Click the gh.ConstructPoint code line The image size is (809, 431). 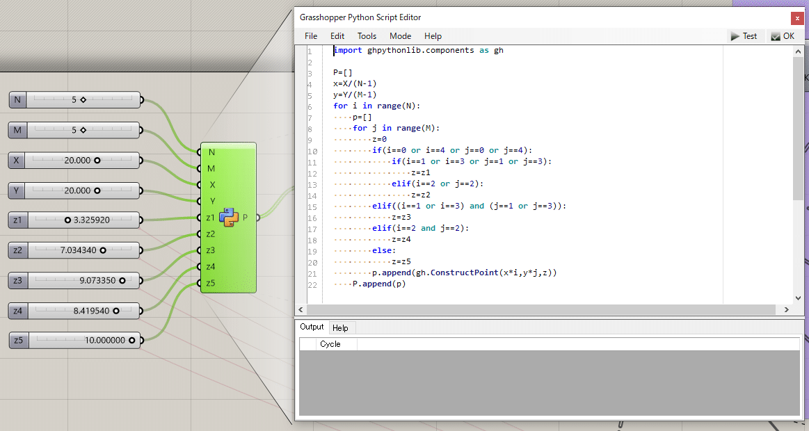465,273
